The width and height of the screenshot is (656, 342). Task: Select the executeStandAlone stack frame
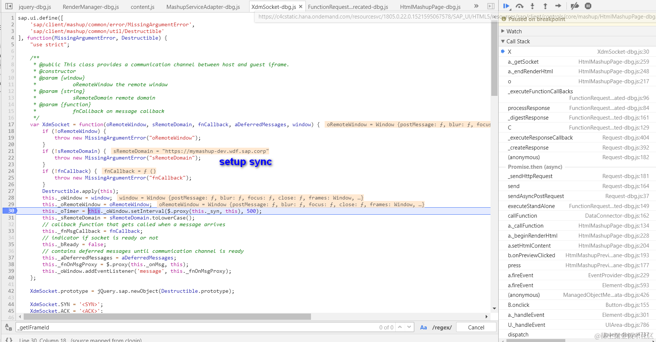(578, 206)
